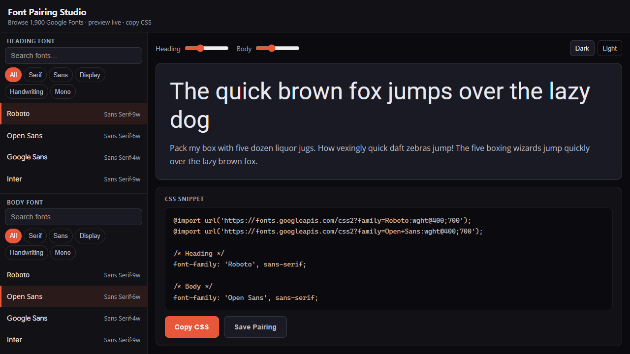Choose Open Sans as body font

pos(74,296)
